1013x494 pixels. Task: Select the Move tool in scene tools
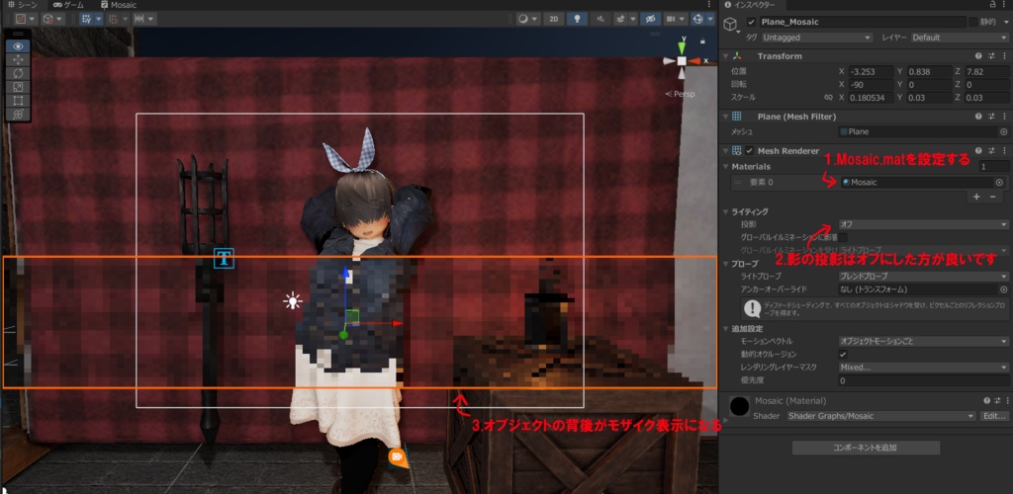click(x=18, y=60)
